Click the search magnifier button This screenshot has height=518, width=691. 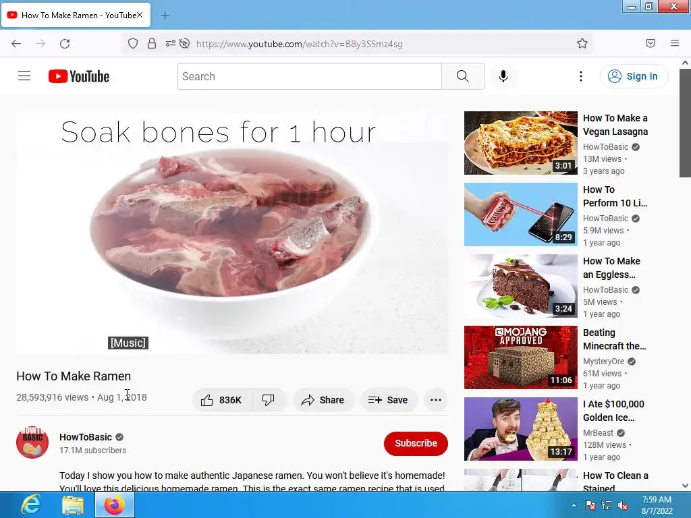463,76
